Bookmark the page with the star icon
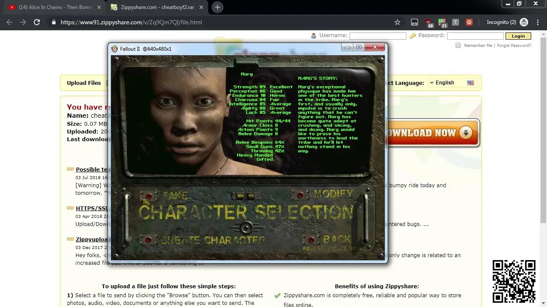Viewport: 547px width, 307px height. click(397, 22)
